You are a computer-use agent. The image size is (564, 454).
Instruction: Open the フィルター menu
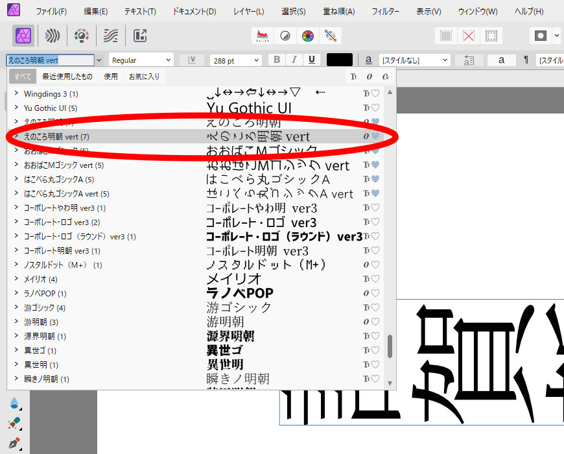386,12
